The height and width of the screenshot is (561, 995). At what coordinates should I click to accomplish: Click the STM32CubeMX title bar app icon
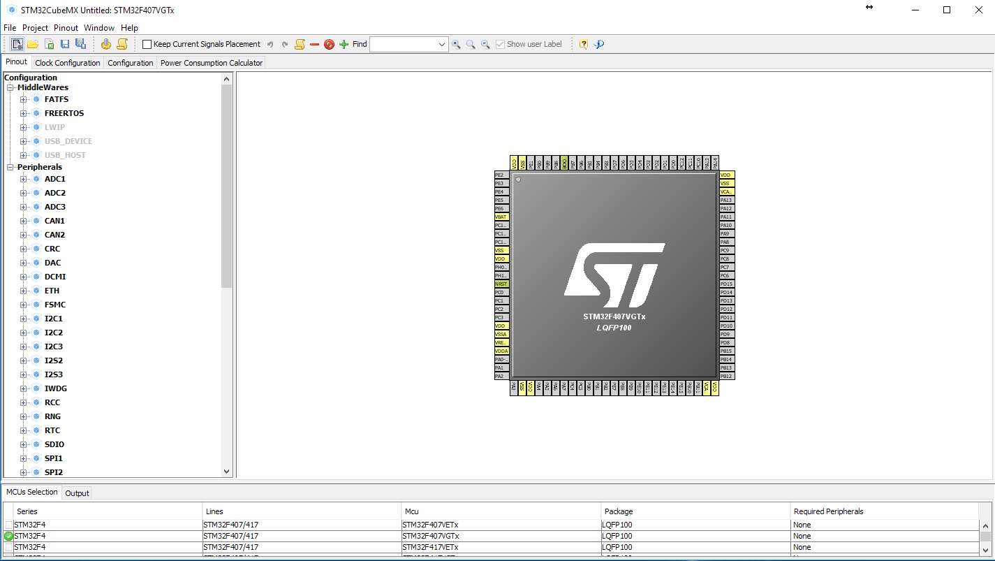(x=11, y=10)
